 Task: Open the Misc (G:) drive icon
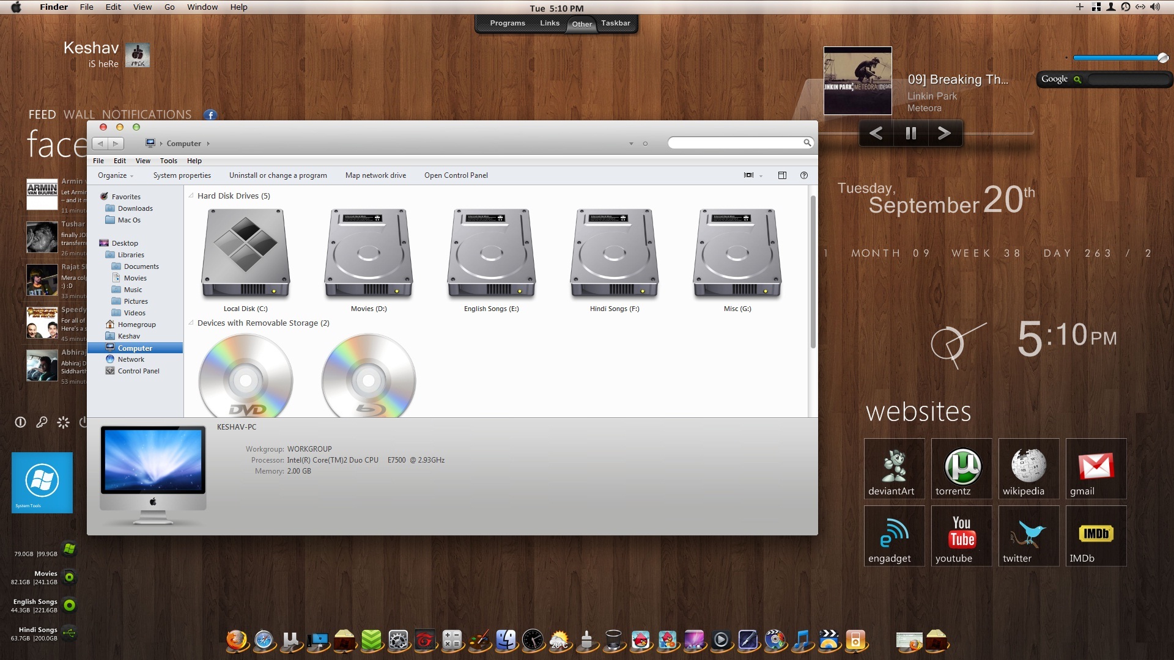click(x=737, y=254)
